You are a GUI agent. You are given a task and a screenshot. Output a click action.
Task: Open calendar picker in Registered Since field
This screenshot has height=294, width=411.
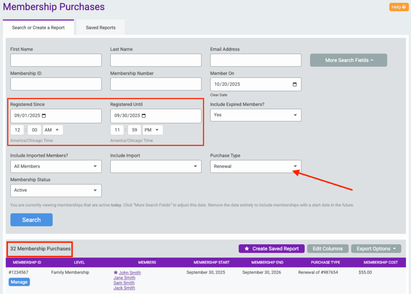tap(44, 116)
